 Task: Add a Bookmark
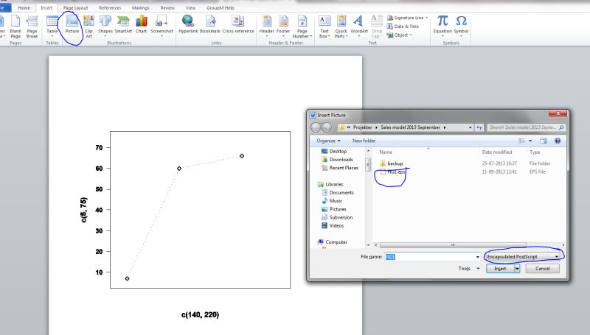(210, 25)
